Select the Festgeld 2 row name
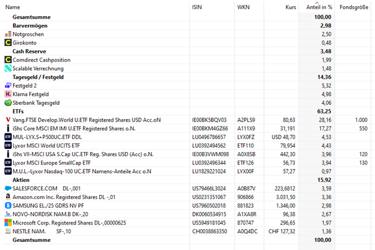This screenshot has height=250, width=375. [x=24, y=86]
